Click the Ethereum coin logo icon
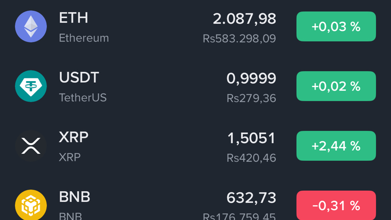 (31, 27)
